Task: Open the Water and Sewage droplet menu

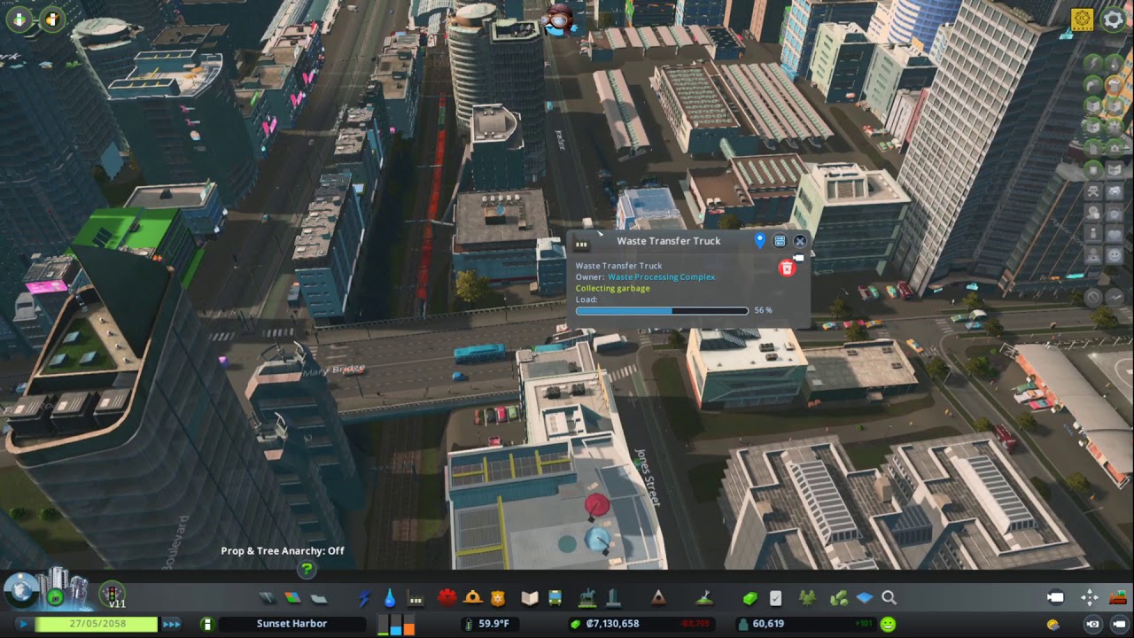Action: (390, 598)
